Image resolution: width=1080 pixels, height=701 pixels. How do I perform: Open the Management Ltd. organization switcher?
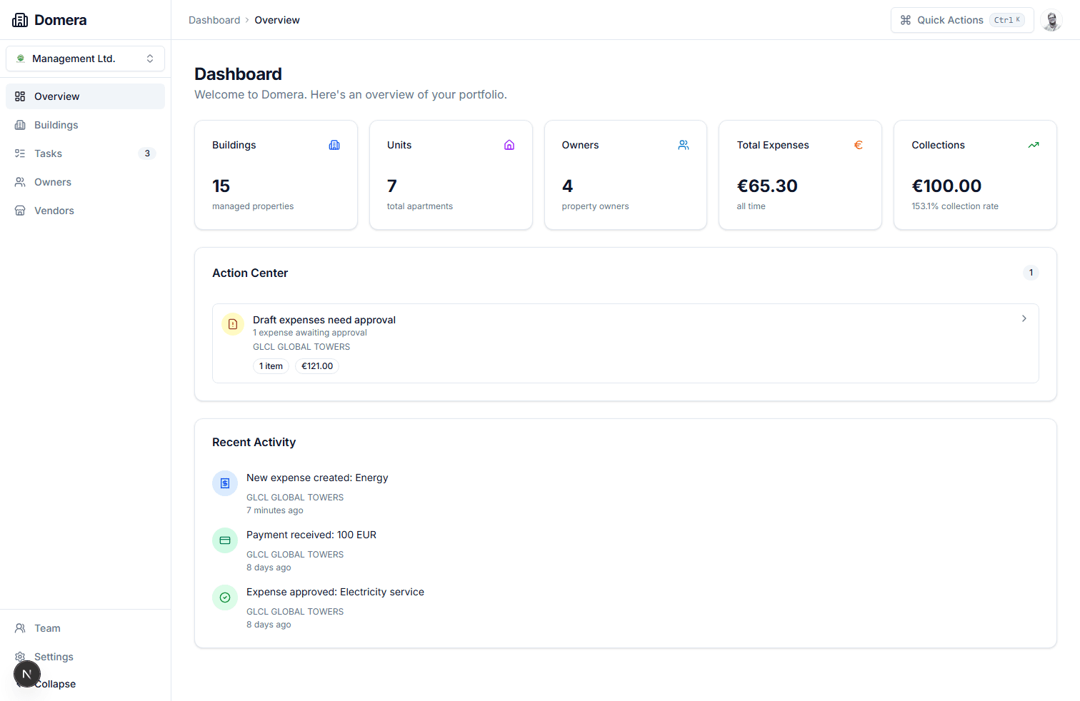coord(85,58)
